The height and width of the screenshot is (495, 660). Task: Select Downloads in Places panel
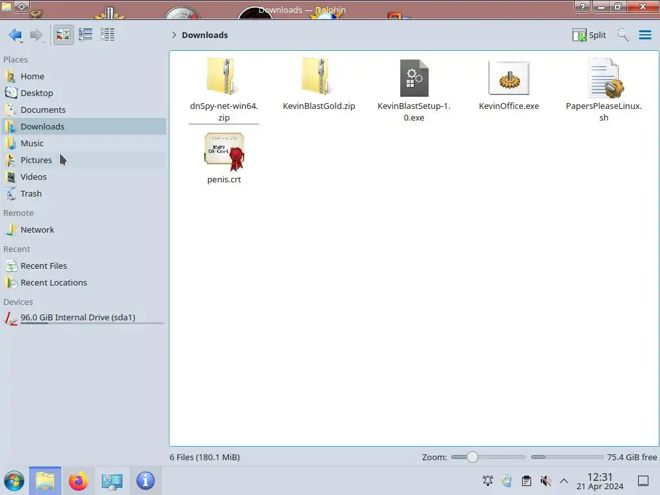(84, 126)
